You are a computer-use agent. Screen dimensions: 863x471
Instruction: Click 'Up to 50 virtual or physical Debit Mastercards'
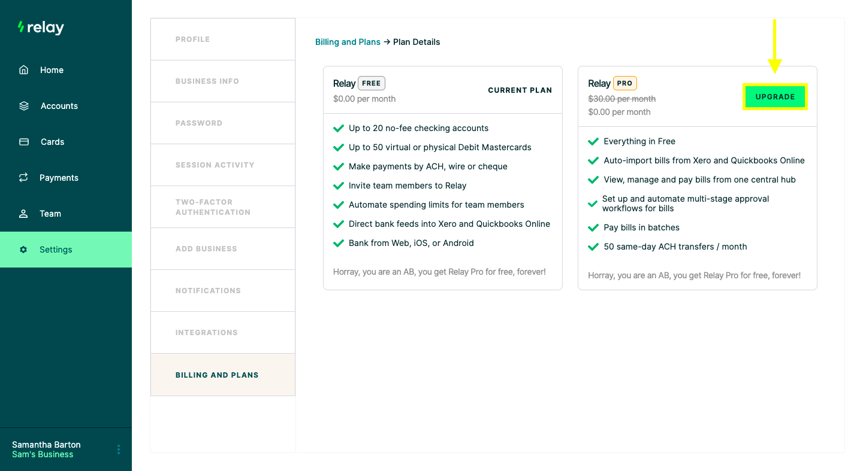coord(440,147)
